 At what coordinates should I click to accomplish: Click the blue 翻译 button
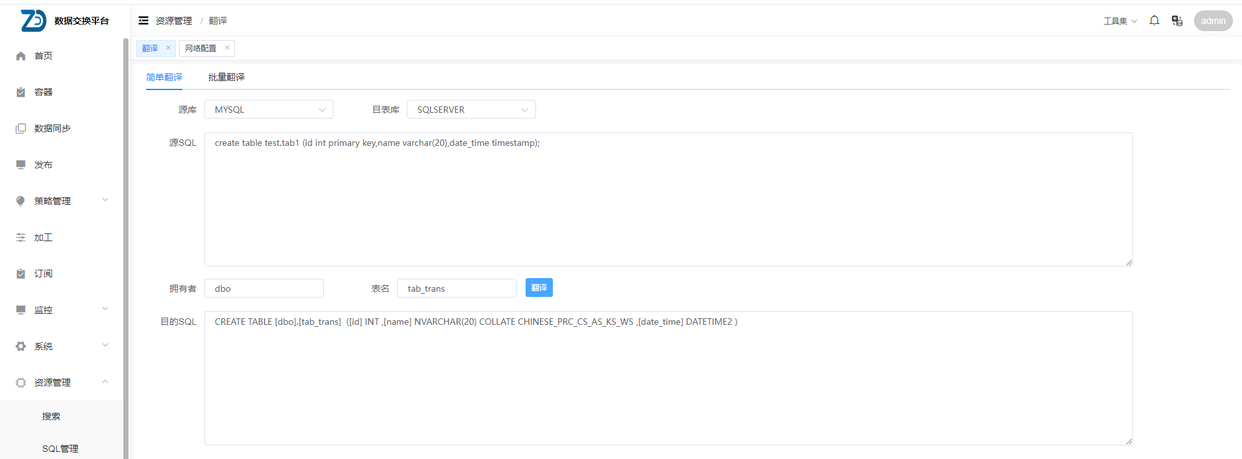point(539,288)
